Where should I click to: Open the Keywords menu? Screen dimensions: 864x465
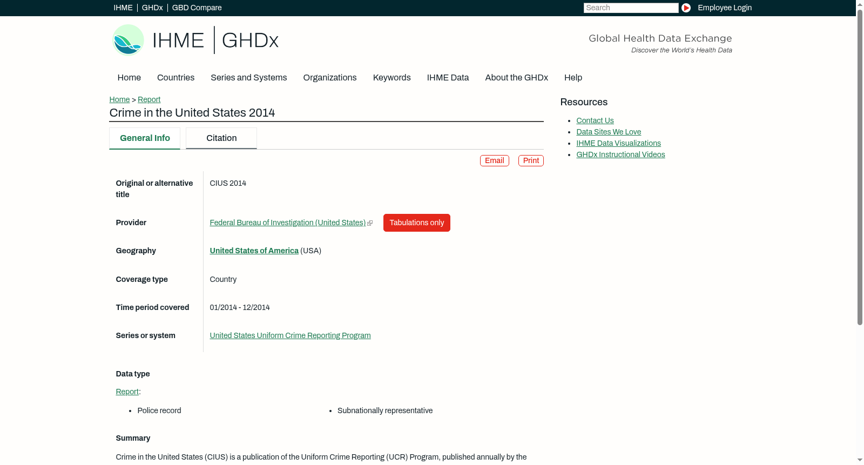point(392,78)
